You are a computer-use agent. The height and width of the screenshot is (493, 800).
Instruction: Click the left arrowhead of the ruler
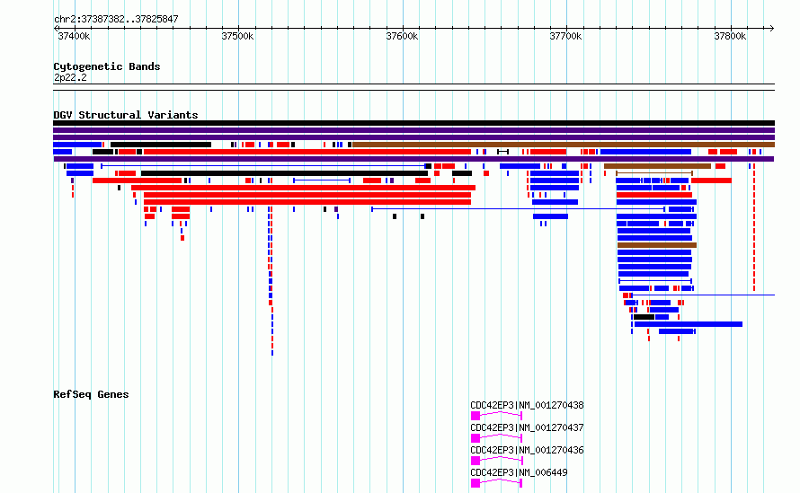[56, 29]
